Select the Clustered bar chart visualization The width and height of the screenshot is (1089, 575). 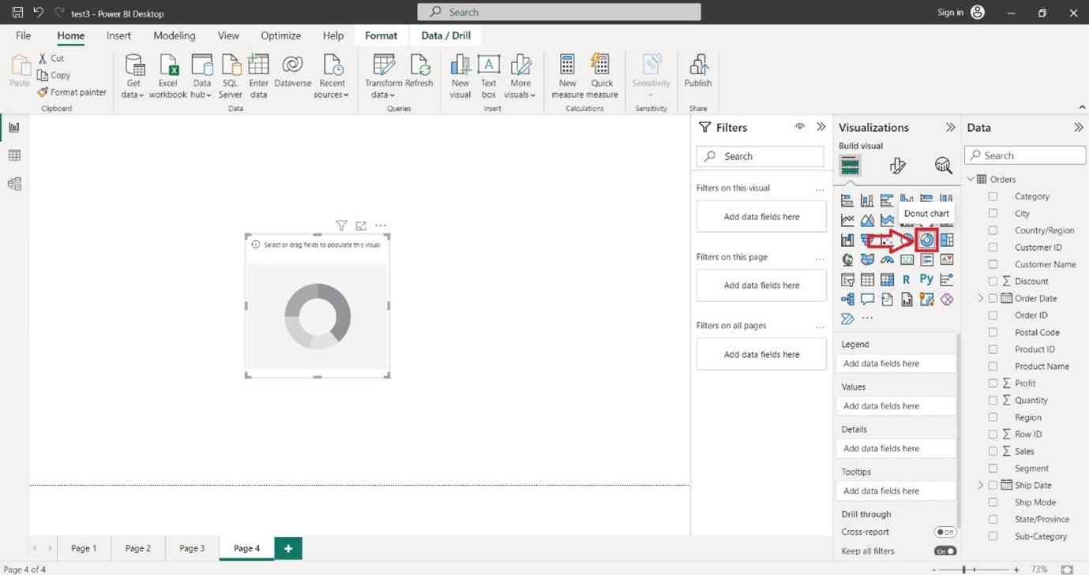coord(887,200)
